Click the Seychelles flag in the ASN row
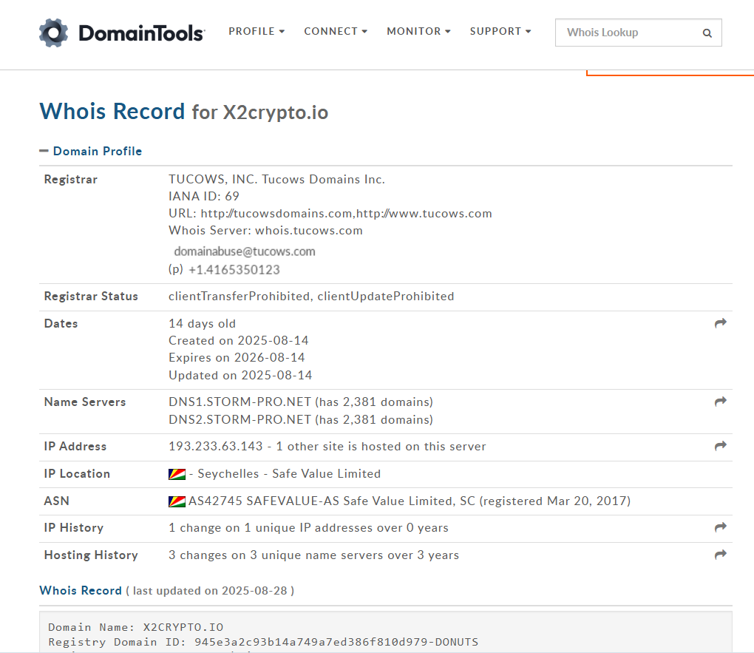This screenshot has height=653, width=754. click(177, 501)
